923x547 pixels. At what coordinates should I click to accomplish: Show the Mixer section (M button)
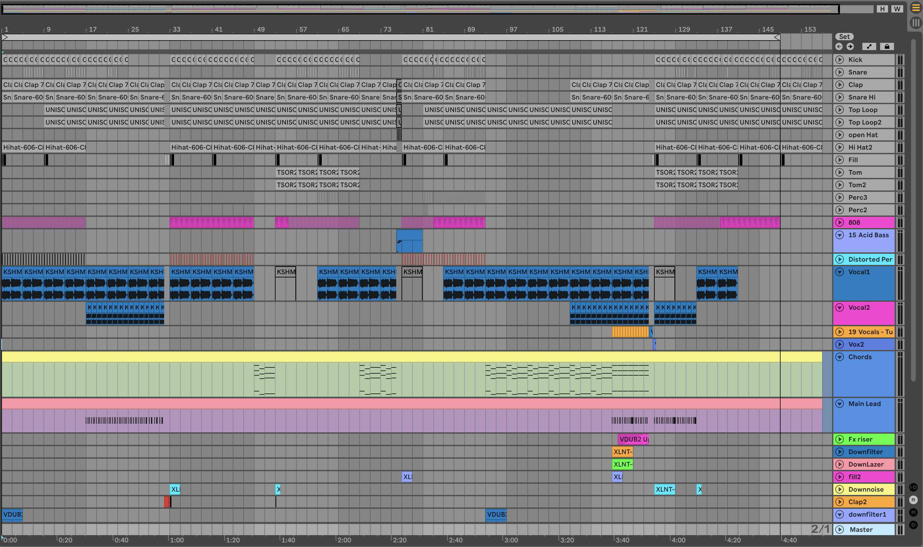point(913,512)
